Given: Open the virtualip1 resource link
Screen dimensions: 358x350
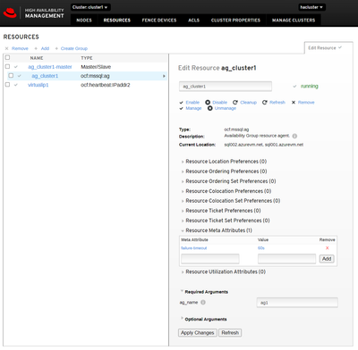Looking at the screenshot, I should pyautogui.click(x=38, y=85).
